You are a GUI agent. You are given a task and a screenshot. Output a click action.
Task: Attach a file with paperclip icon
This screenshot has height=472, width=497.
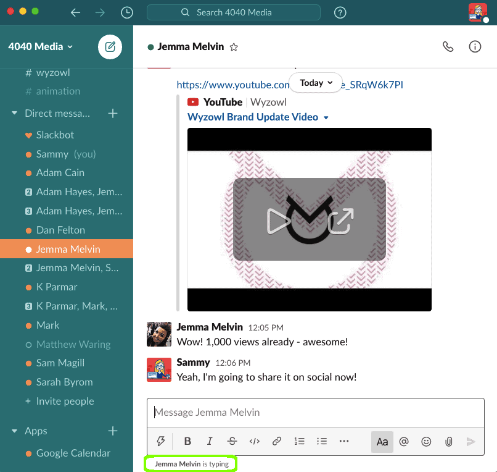point(449,441)
